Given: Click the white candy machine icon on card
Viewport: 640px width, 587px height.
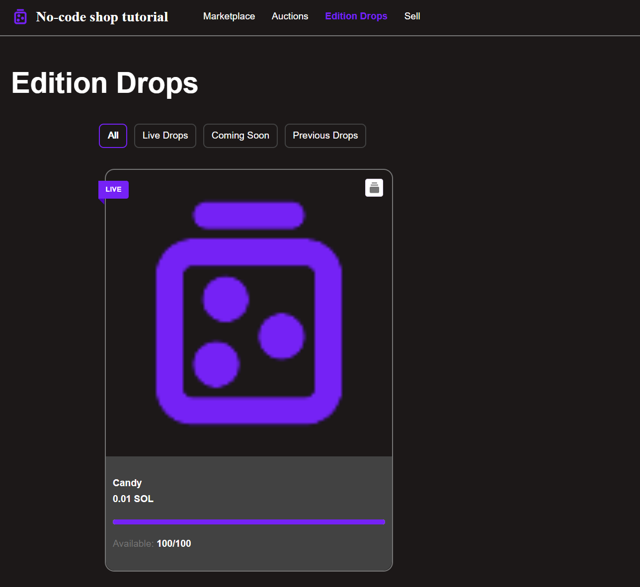Looking at the screenshot, I should coord(374,188).
